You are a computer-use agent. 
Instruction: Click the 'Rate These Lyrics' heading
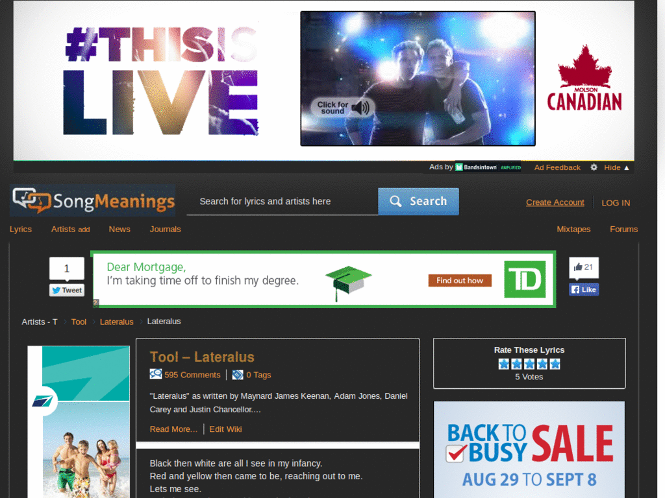pos(529,350)
